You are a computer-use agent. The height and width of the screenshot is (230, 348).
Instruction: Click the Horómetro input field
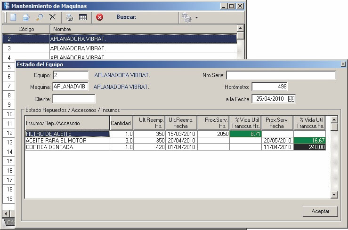tap(269, 87)
